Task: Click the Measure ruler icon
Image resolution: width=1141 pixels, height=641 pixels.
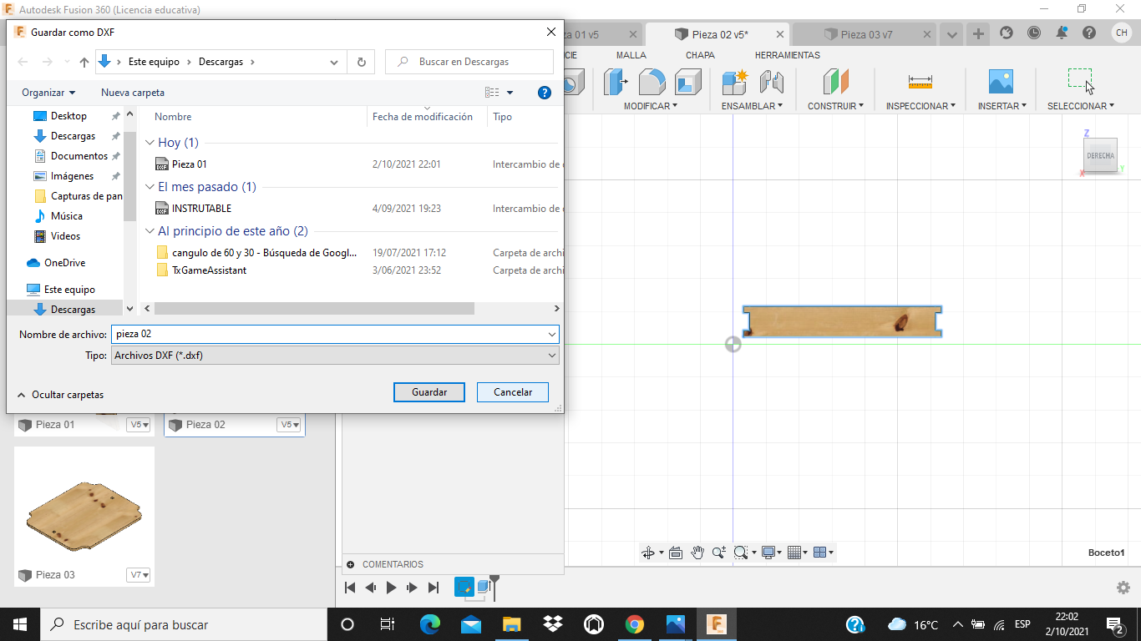Action: point(920,83)
